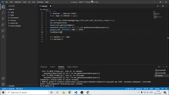Viewport: 169px width, 95px height.
Task: Change encoding via UTF-8
Action: [146, 89]
